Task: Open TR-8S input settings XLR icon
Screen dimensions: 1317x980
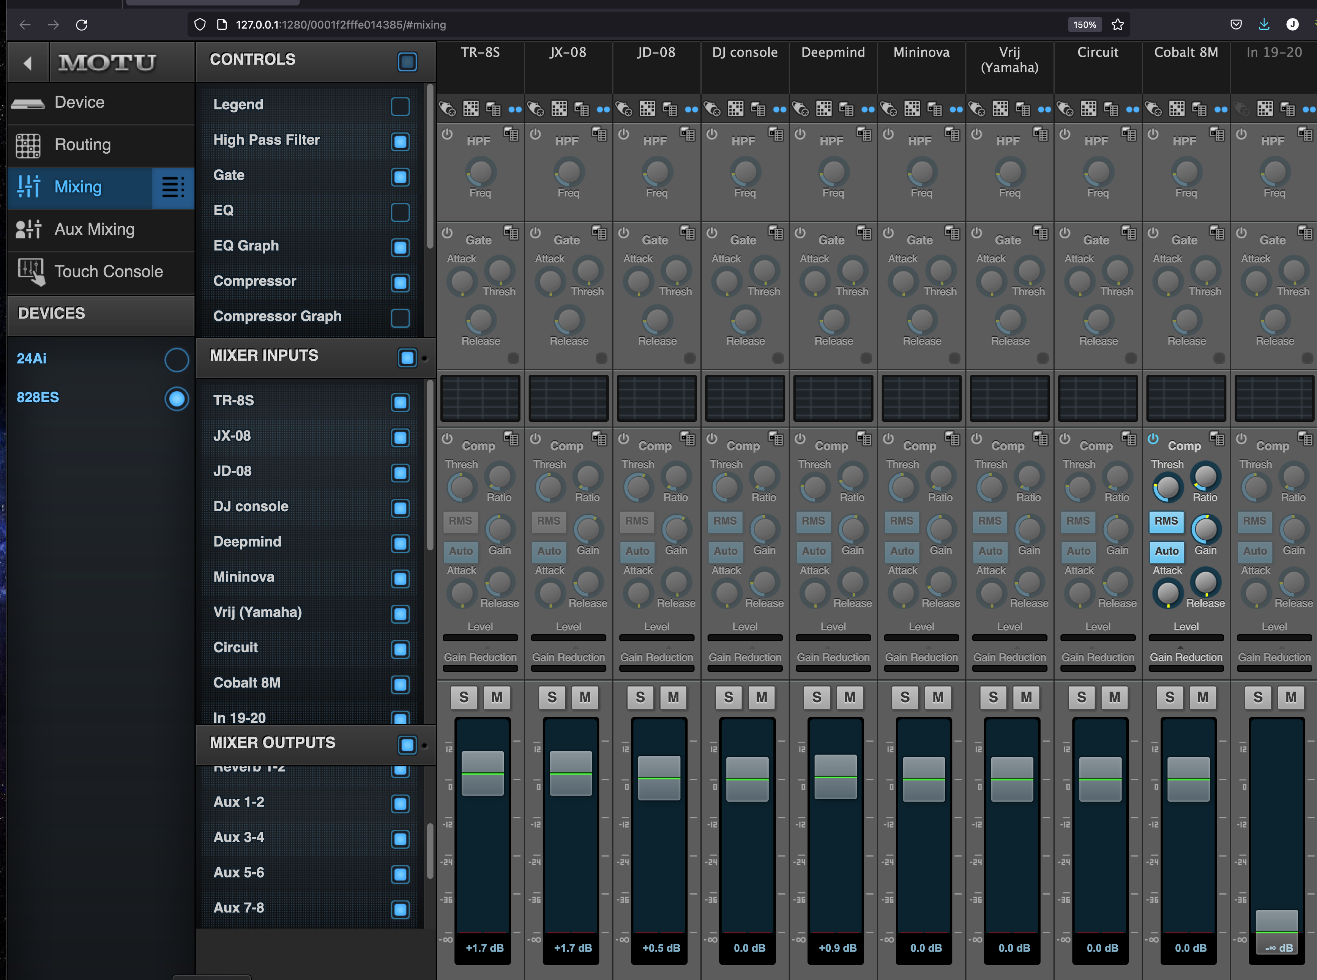Action: pos(448,109)
